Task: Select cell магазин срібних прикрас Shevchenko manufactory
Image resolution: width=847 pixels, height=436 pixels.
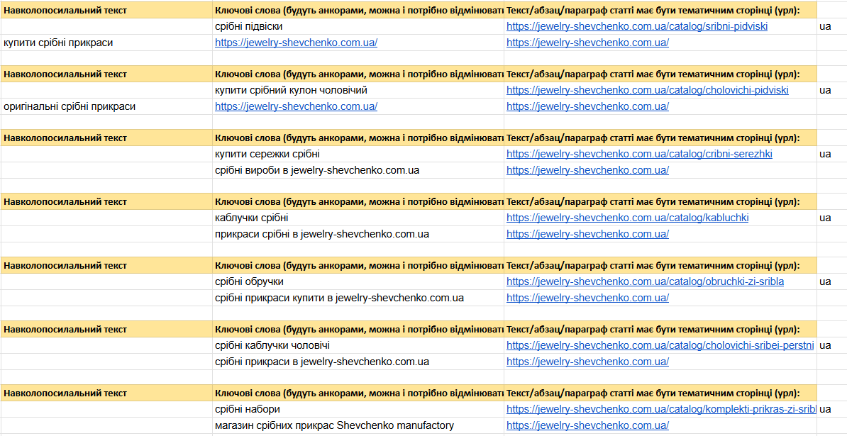Action: coord(358,426)
